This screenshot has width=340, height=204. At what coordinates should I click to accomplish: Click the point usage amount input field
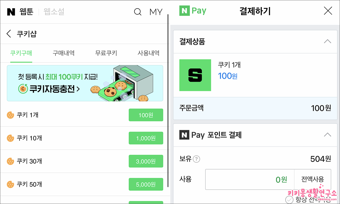point(250,179)
